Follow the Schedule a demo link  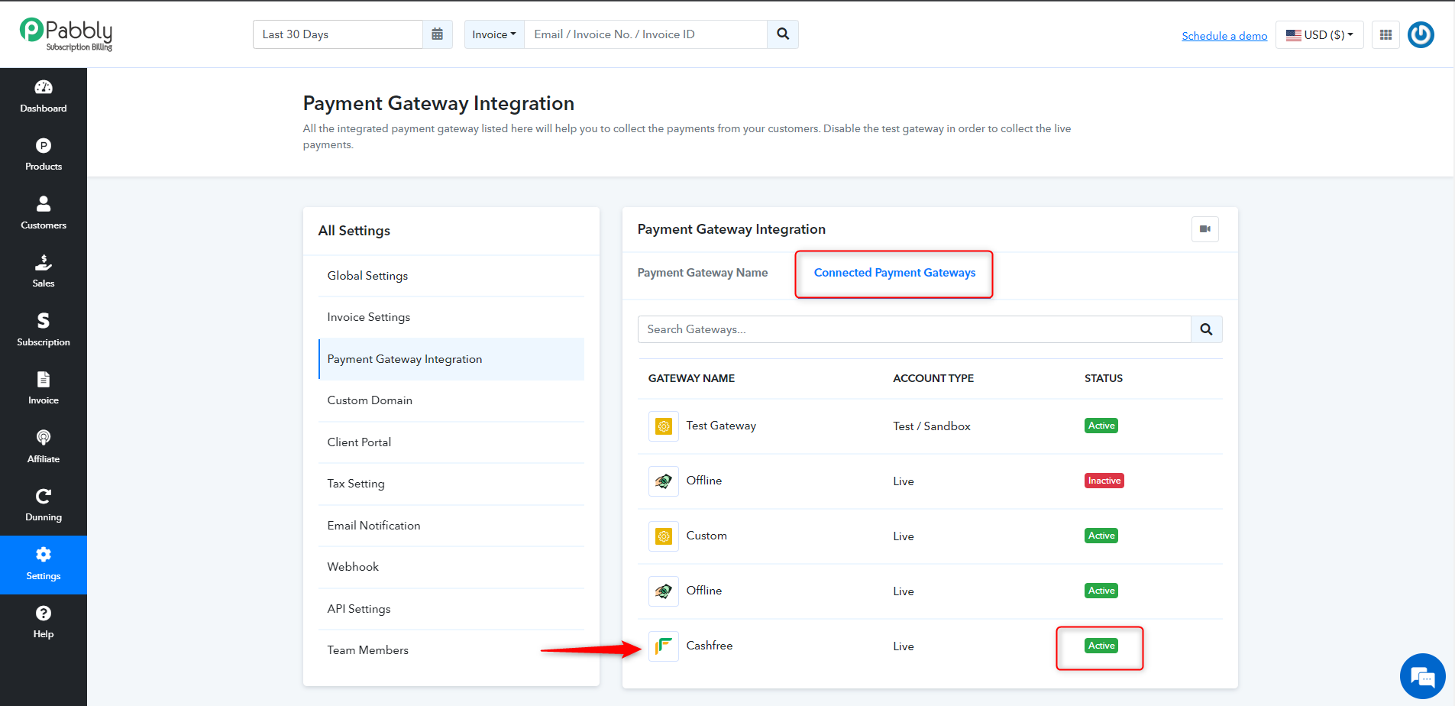tap(1224, 36)
